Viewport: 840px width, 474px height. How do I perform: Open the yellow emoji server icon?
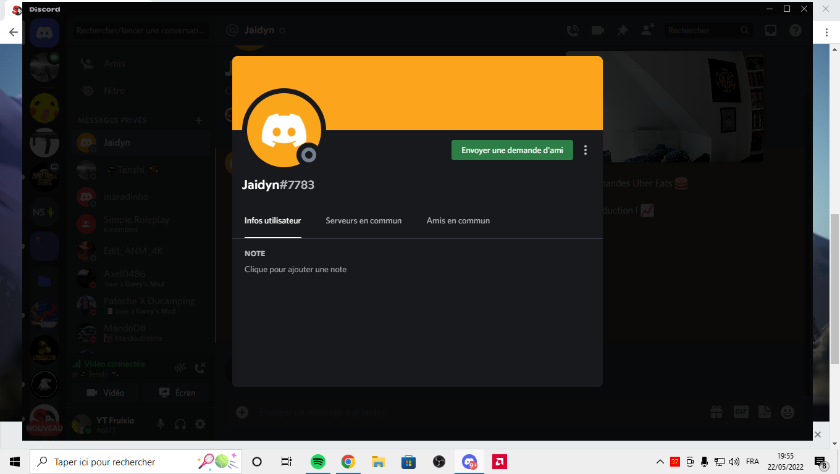point(44,108)
